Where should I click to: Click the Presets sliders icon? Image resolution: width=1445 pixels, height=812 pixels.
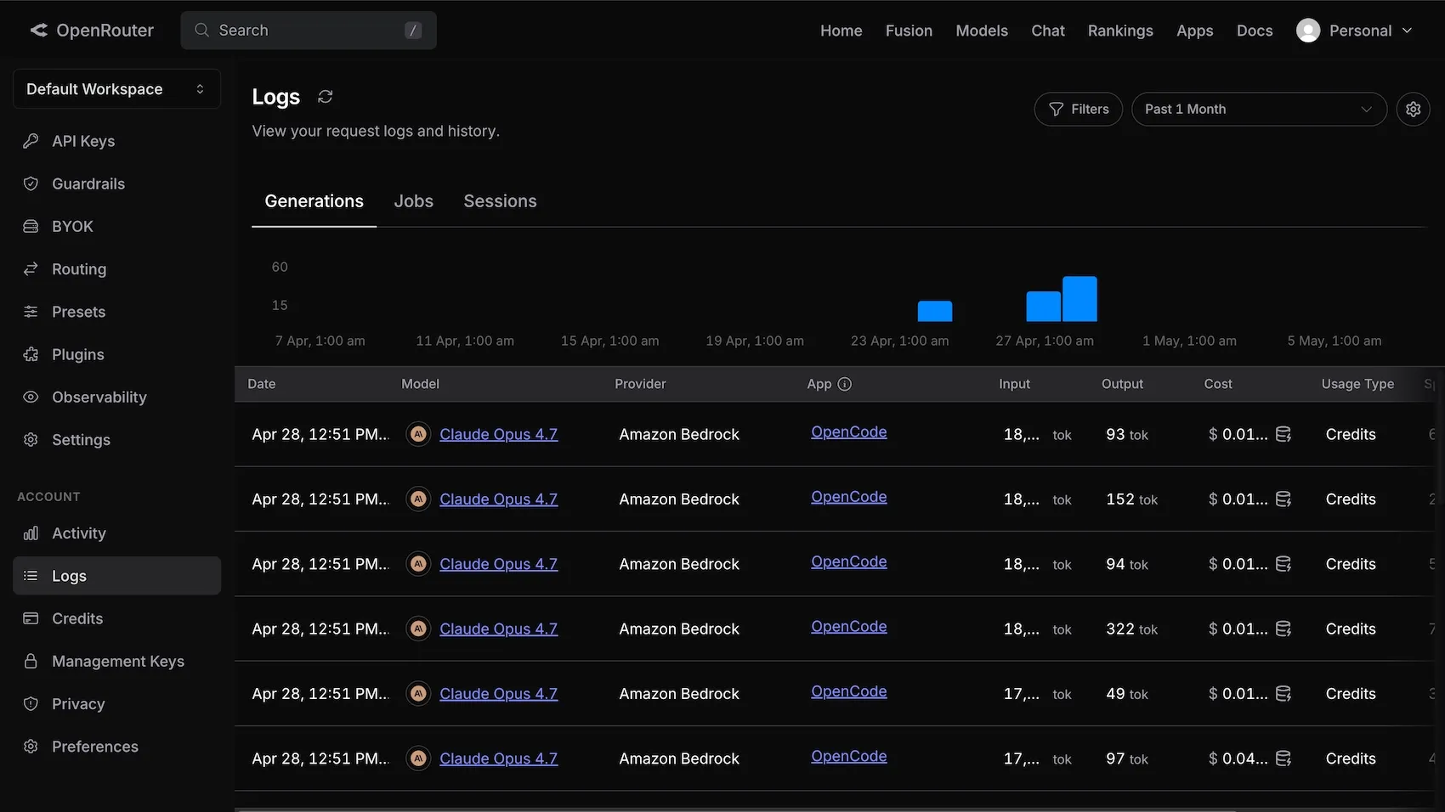click(x=31, y=312)
